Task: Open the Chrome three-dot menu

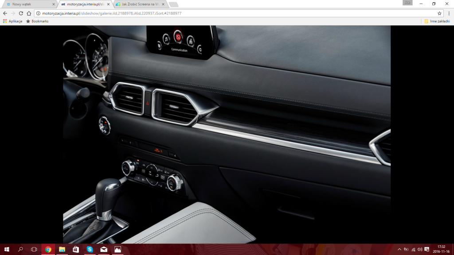Action: (x=448, y=13)
